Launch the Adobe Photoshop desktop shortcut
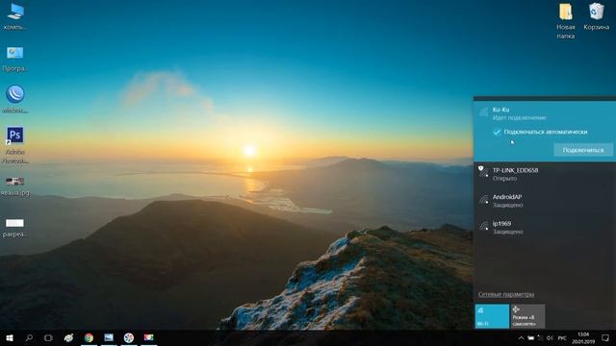This screenshot has height=346, width=616. 15,145
